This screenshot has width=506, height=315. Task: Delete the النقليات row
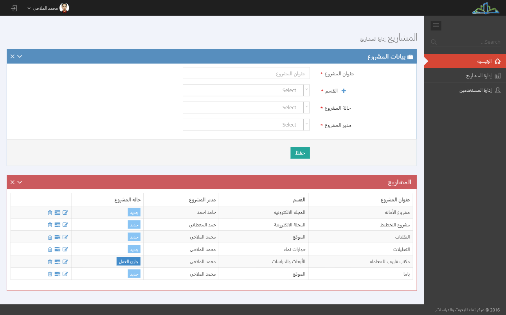click(x=50, y=237)
